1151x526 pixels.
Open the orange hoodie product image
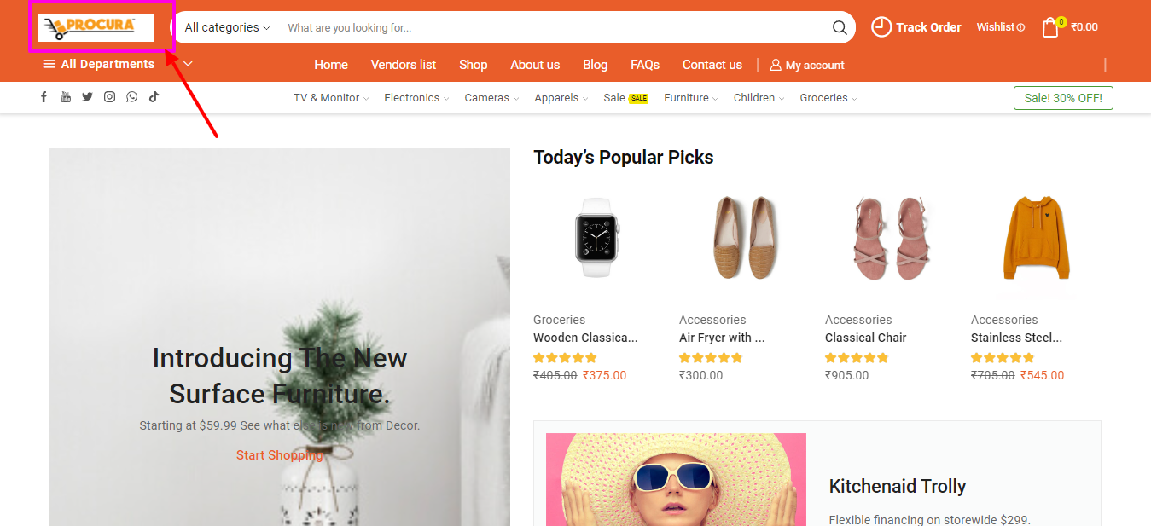[x=1036, y=237]
